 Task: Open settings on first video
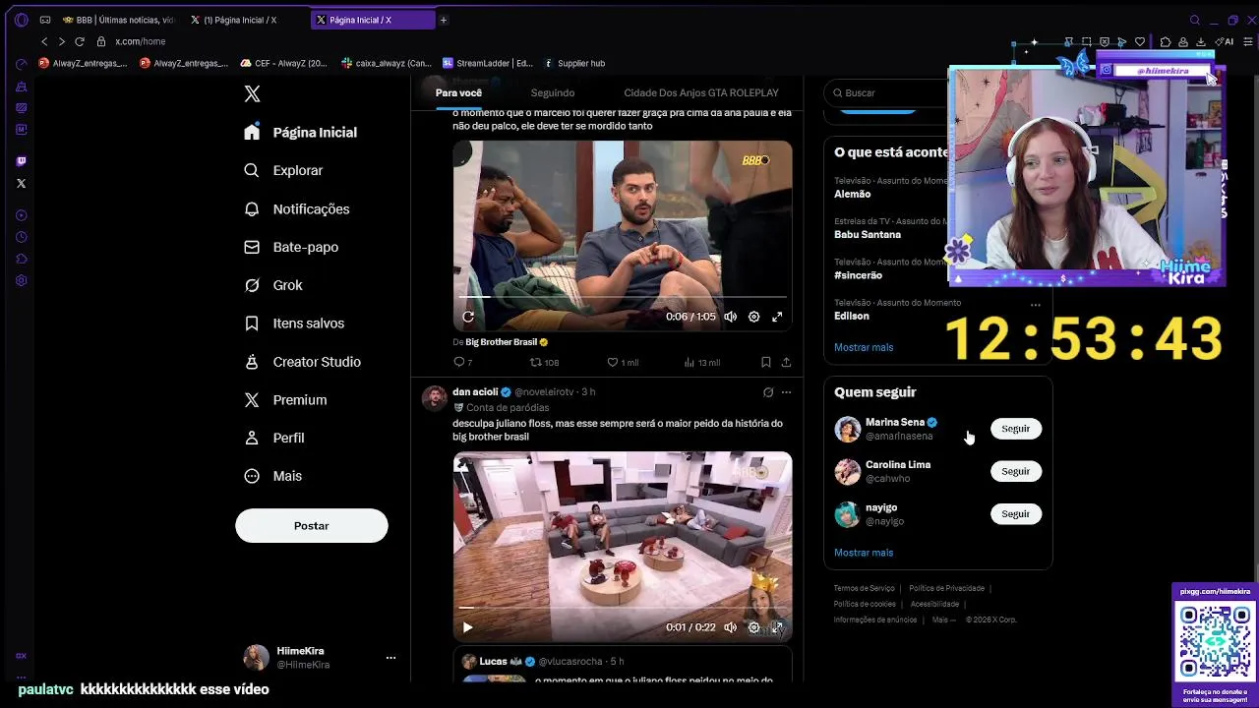click(x=753, y=317)
